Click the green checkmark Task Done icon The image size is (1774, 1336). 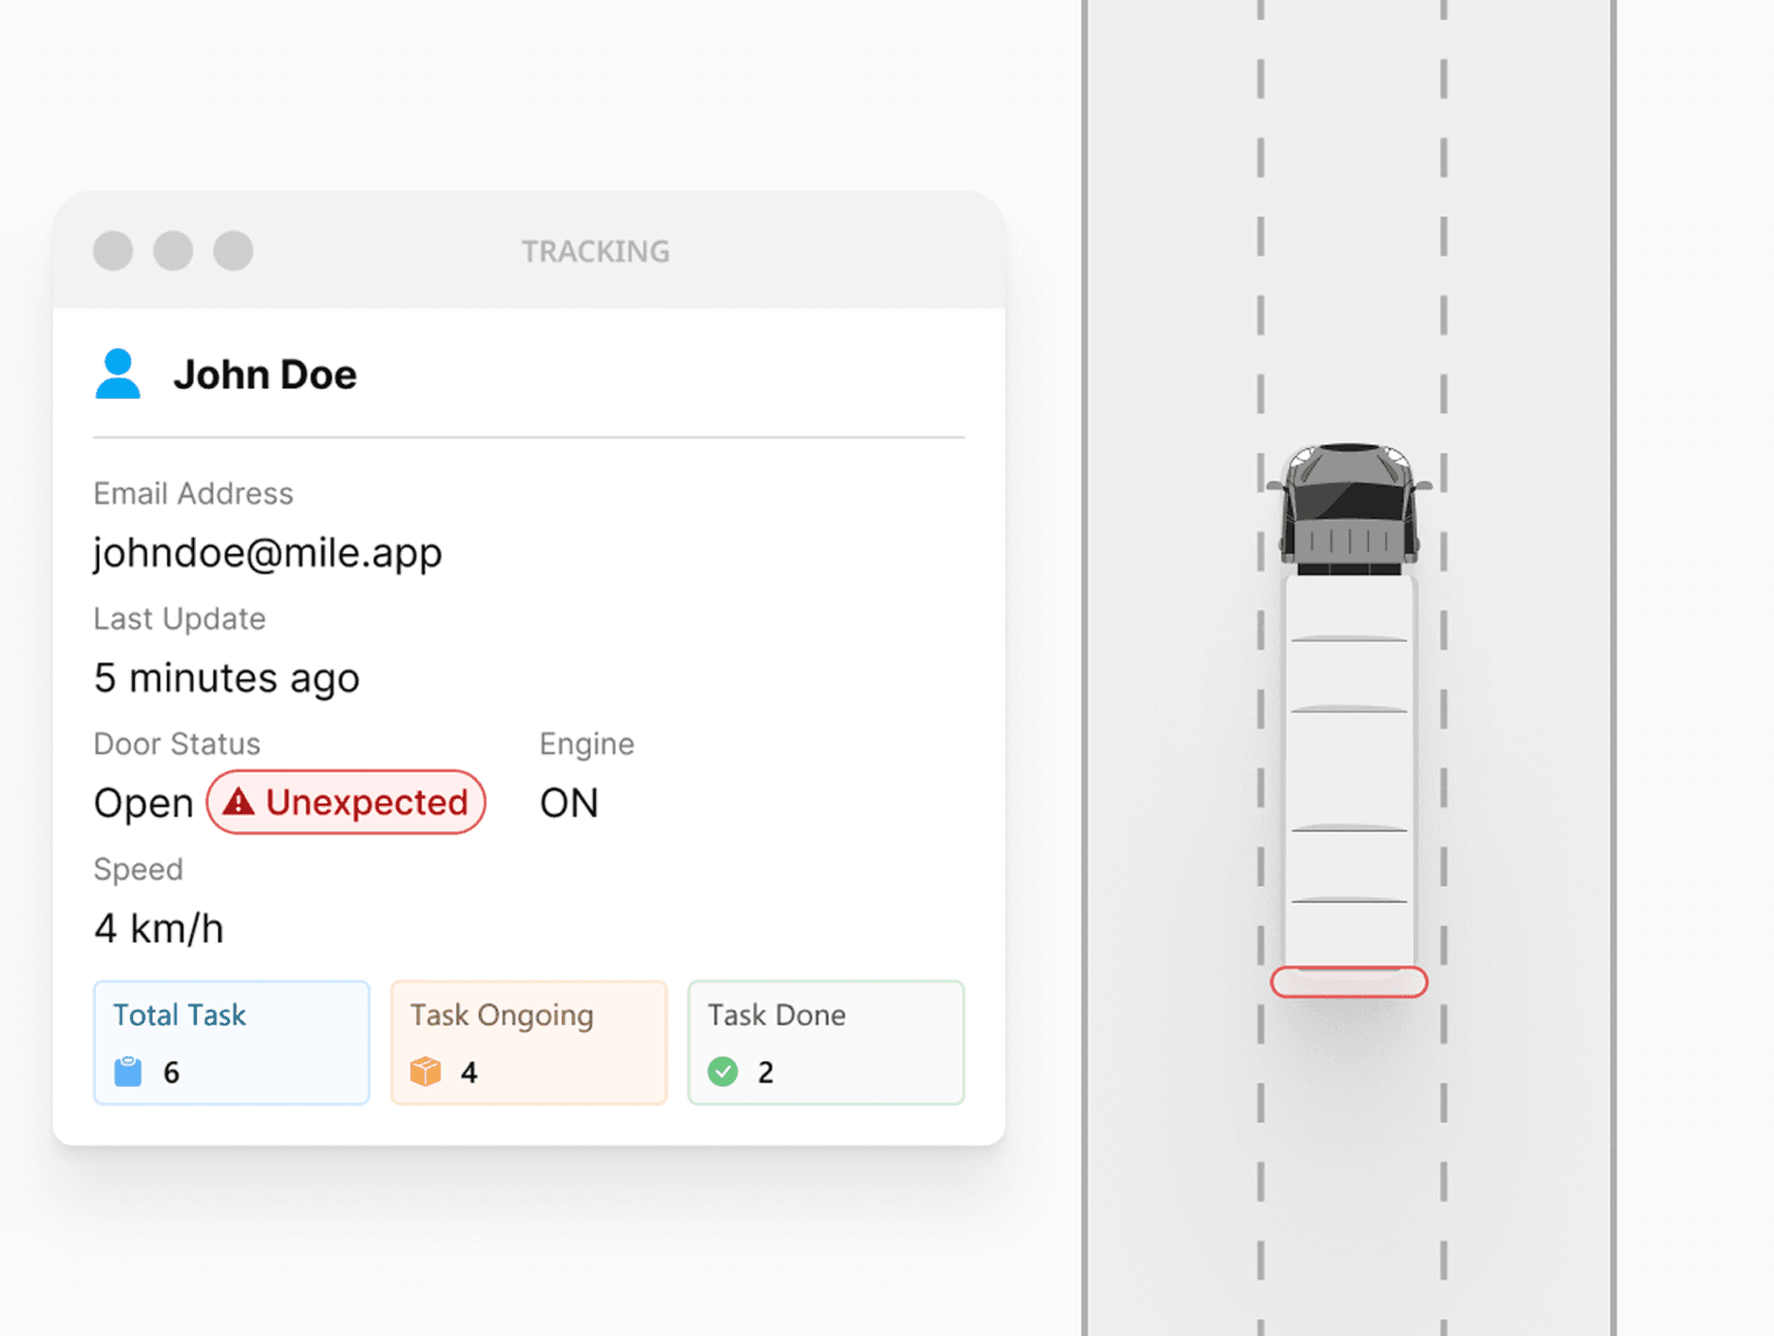point(723,1072)
